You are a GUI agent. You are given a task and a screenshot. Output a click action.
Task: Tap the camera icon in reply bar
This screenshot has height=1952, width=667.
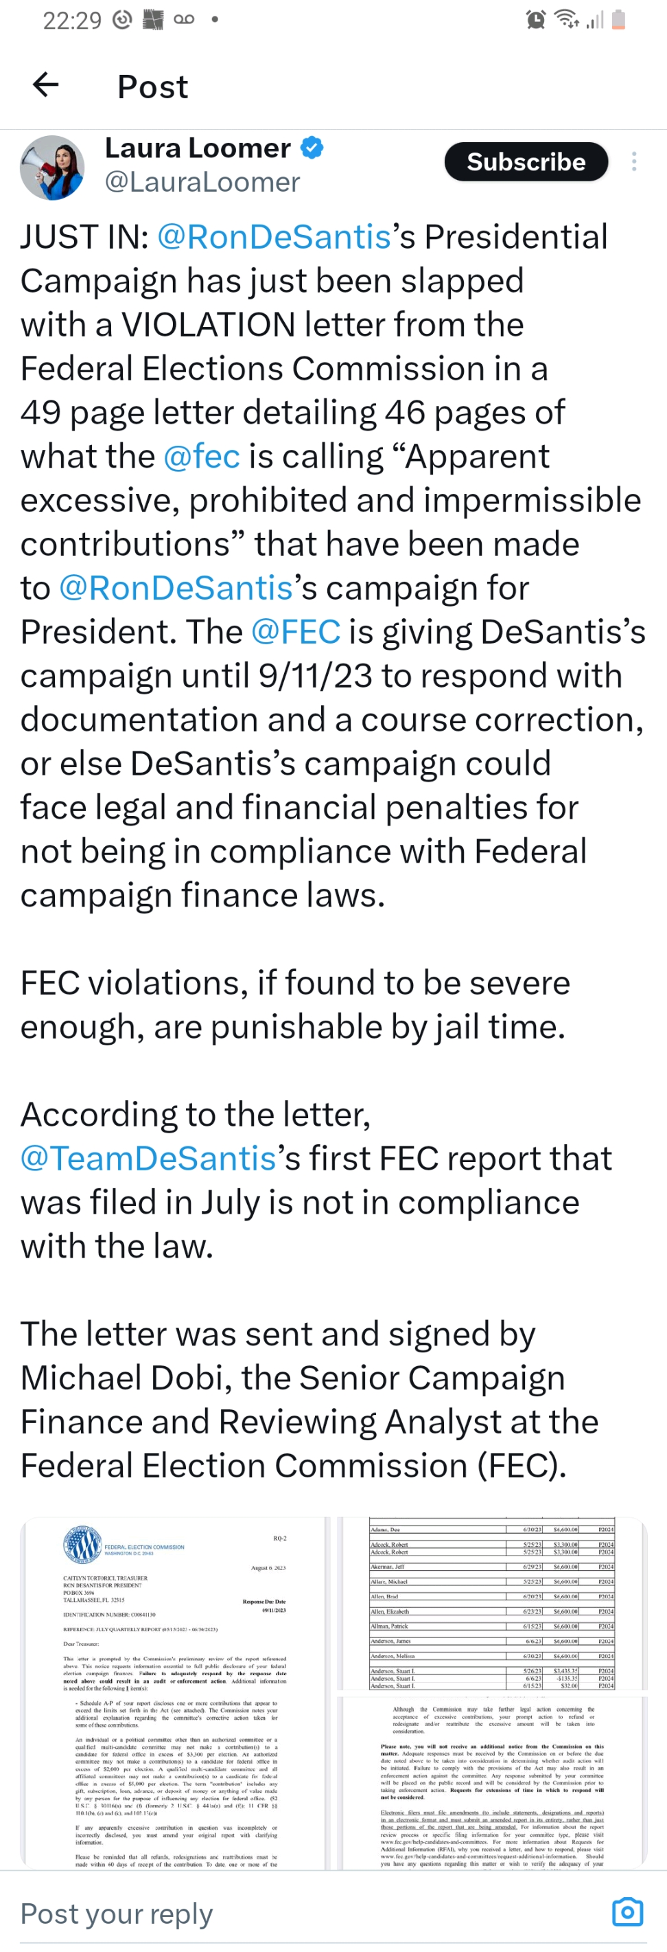pos(627,1911)
